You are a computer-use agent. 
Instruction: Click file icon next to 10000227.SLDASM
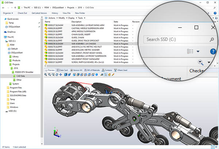(46, 25)
